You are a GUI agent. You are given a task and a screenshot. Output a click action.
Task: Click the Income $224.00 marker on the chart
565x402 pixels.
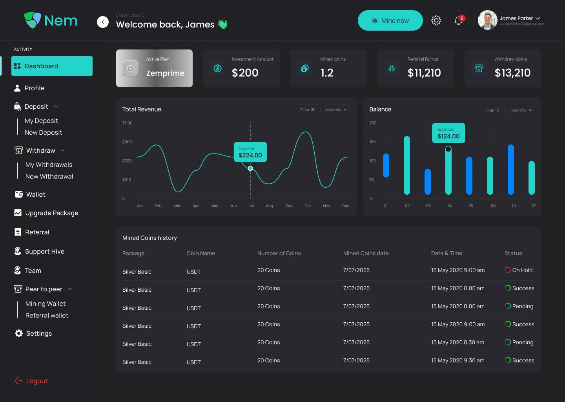(250, 152)
